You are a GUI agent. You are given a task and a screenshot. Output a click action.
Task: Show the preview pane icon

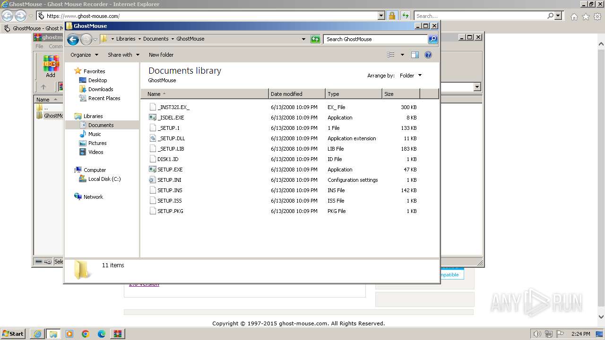click(415, 55)
